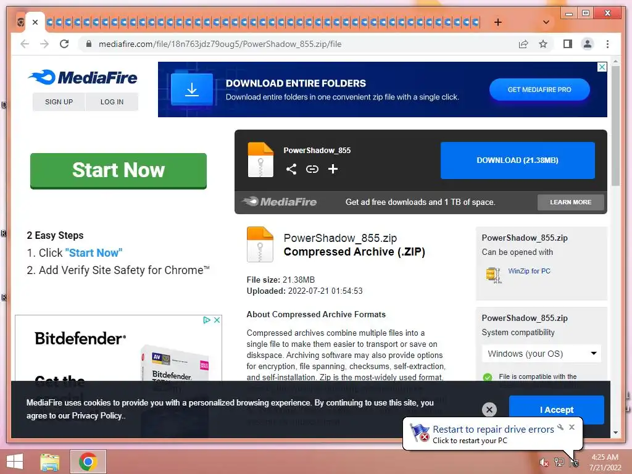The height and width of the screenshot is (474, 632).
Task: Bookmark this tab with the star
Action: (543, 44)
